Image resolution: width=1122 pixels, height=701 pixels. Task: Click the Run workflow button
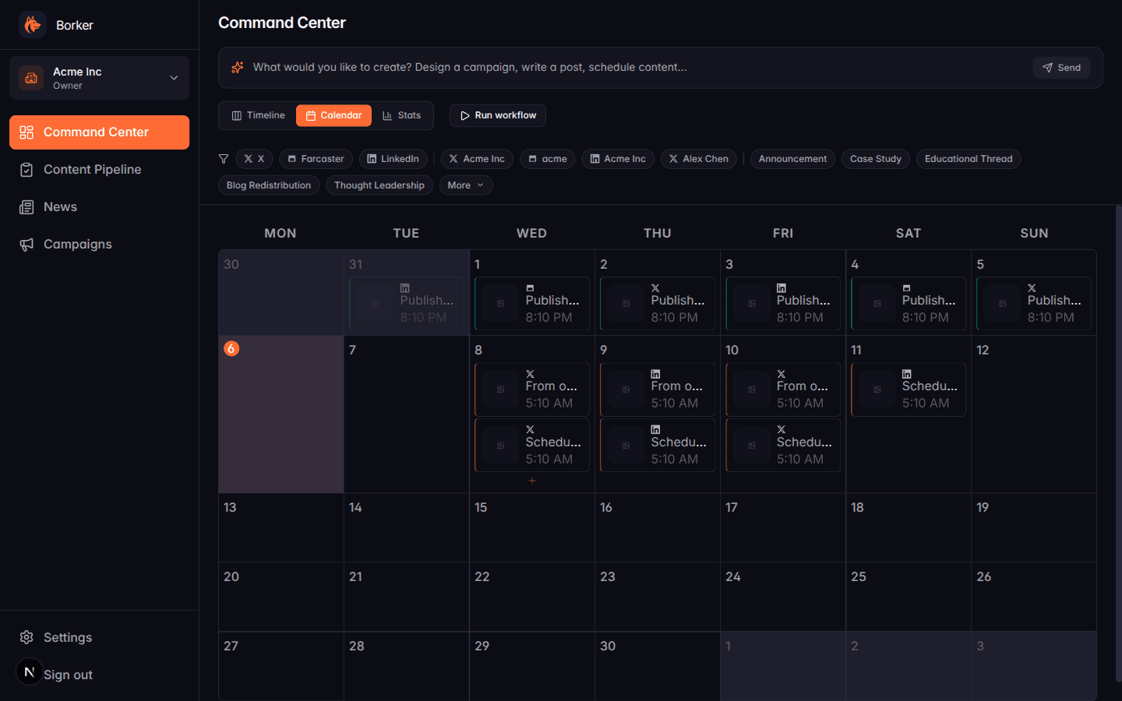(497, 114)
